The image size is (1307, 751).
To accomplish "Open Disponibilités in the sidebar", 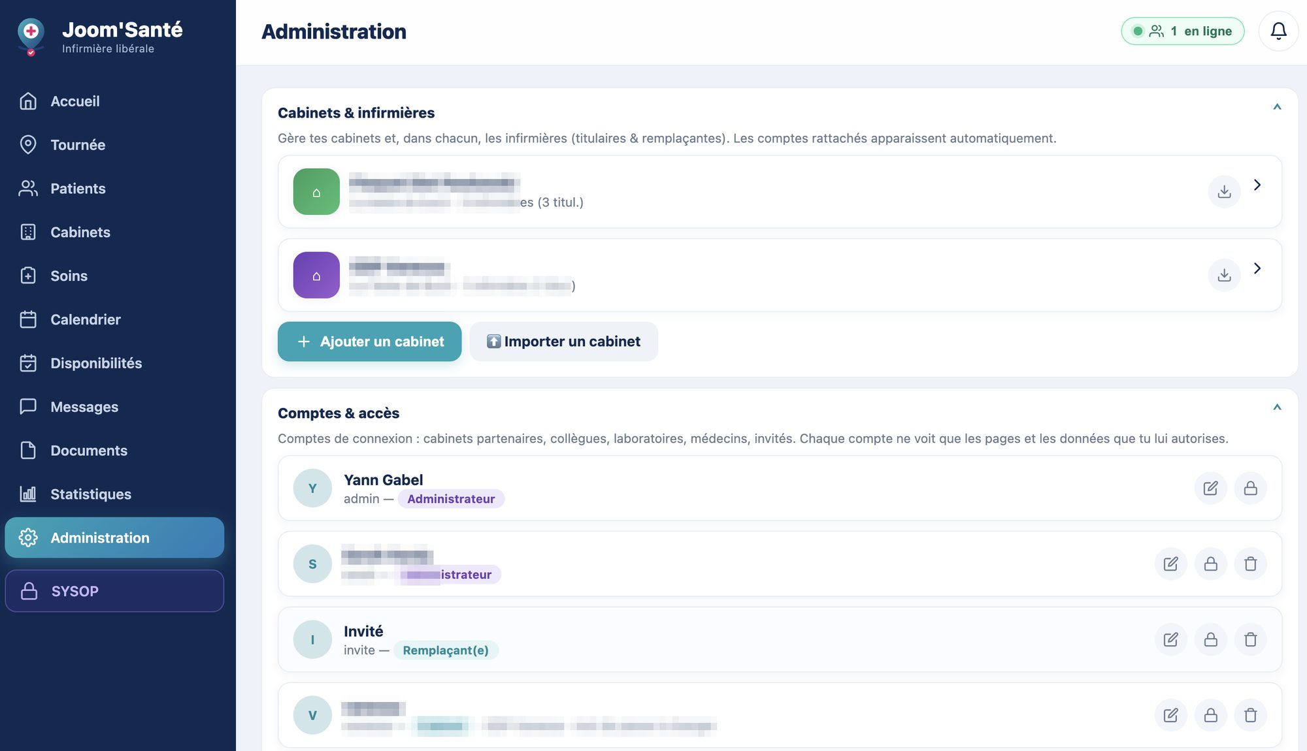I will [x=114, y=364].
